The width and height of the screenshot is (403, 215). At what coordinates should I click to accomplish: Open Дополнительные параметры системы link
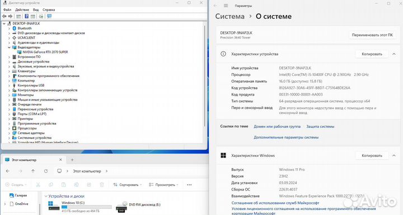[x=286, y=137]
